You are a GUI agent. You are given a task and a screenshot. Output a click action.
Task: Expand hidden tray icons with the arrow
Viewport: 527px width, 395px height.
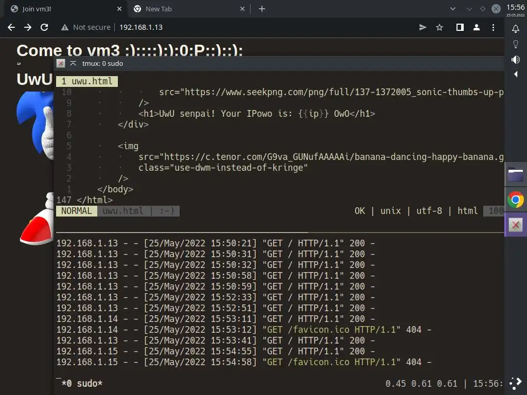coord(516,74)
